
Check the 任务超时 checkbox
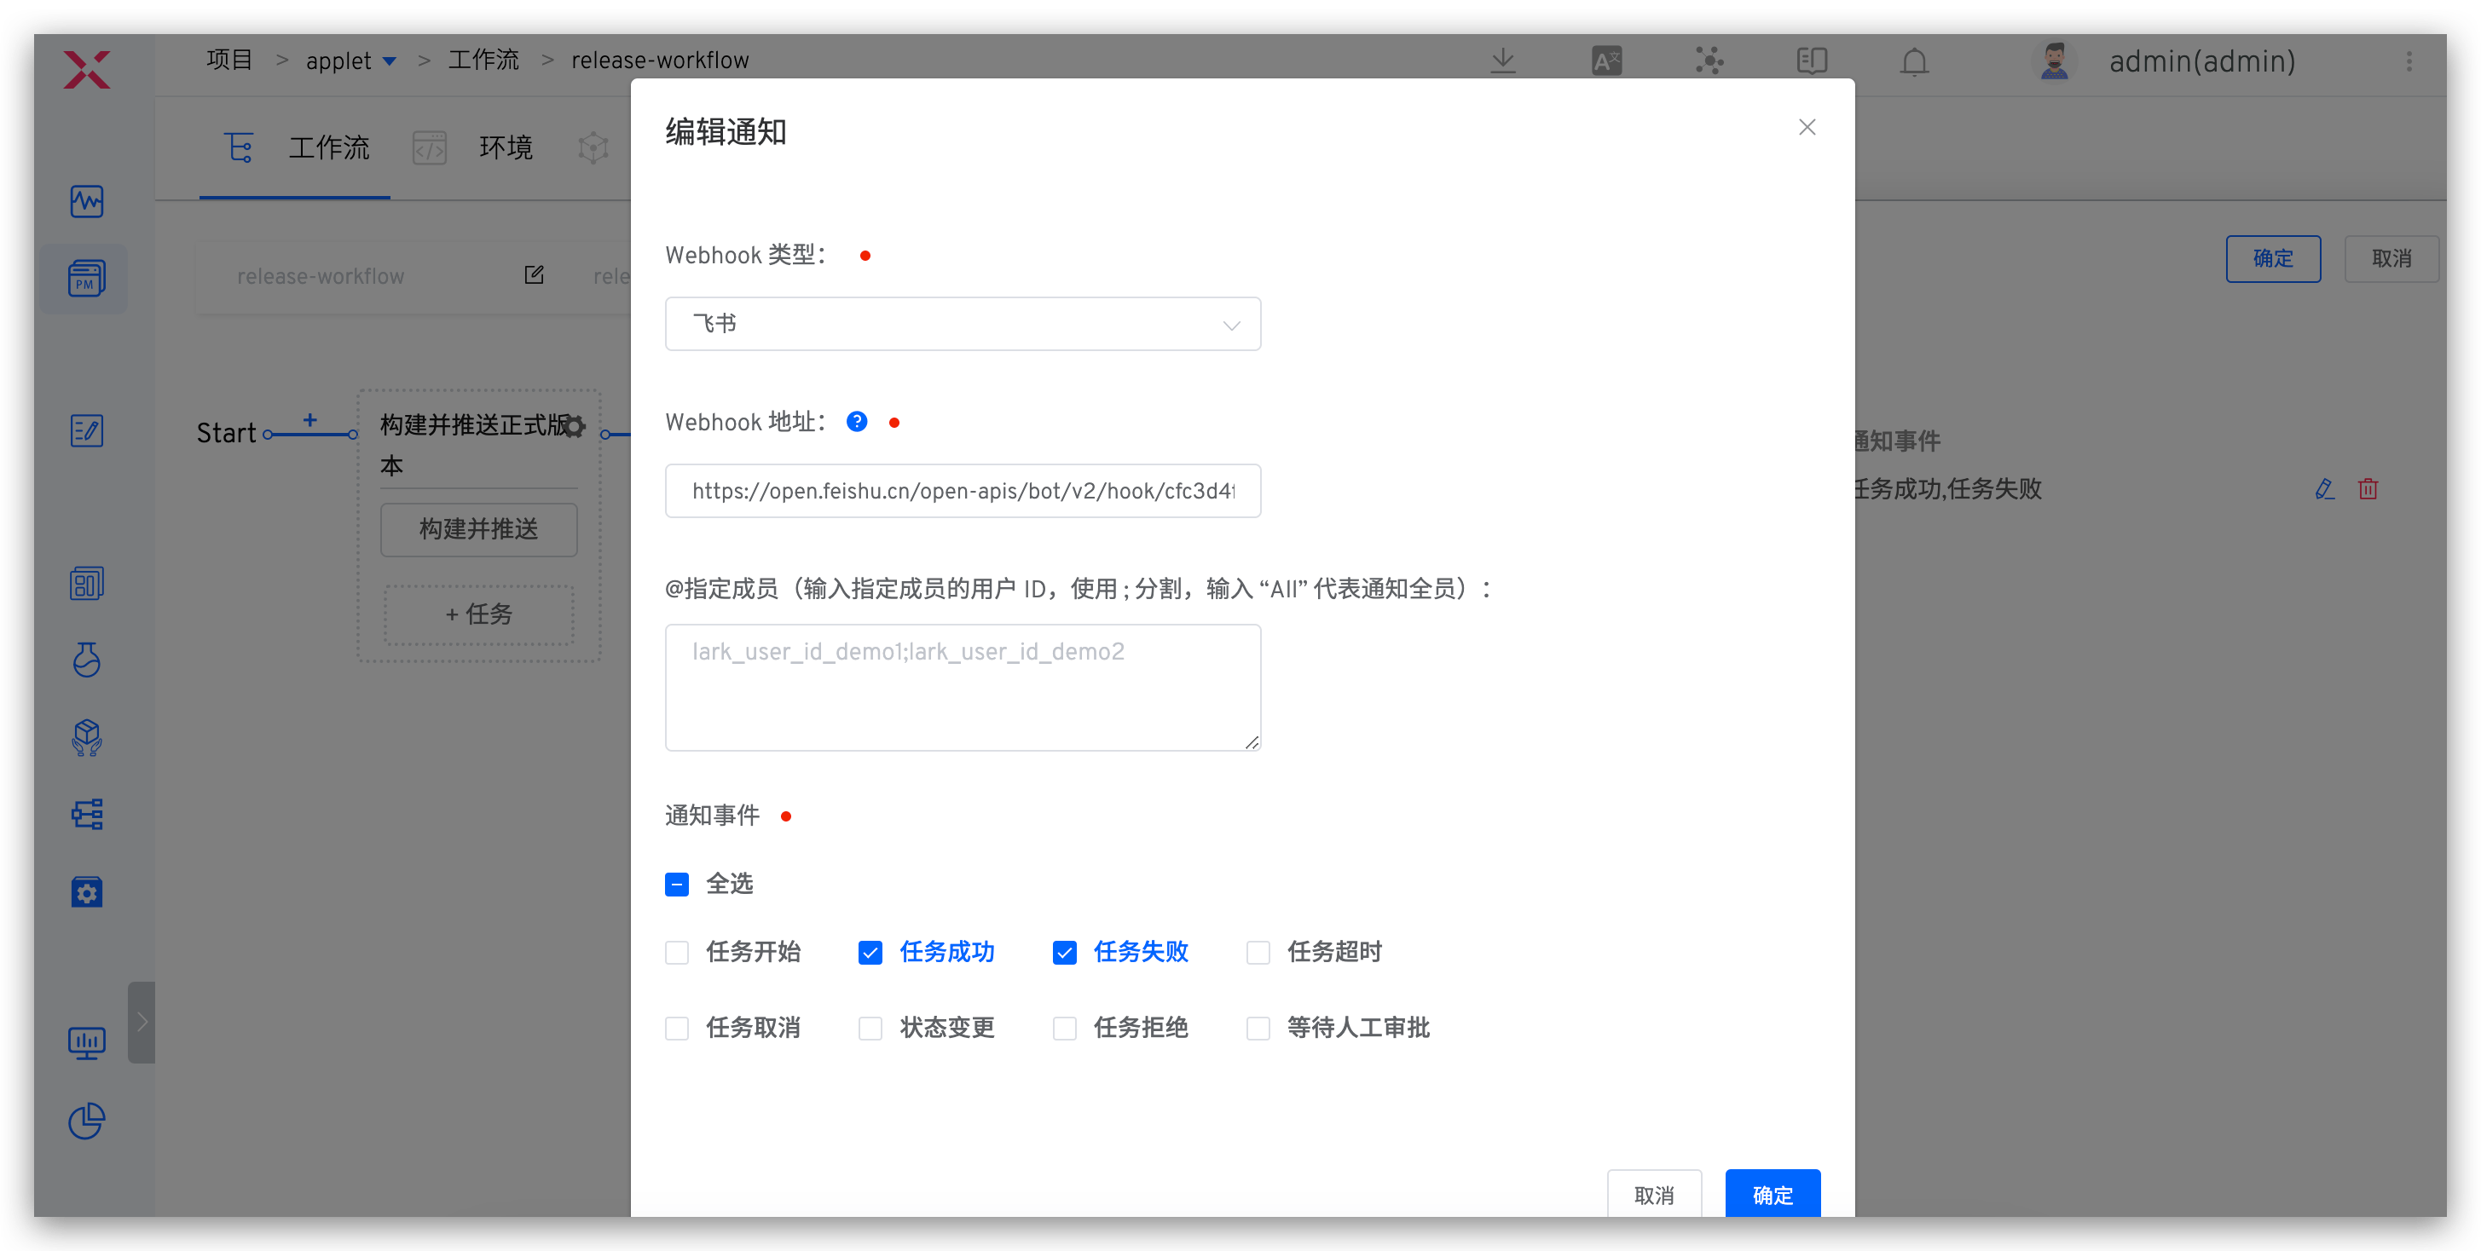(1258, 953)
